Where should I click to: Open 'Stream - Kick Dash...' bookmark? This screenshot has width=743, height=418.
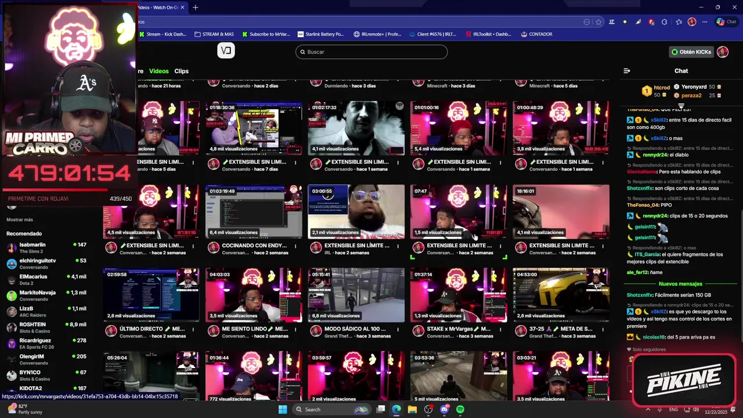point(163,34)
